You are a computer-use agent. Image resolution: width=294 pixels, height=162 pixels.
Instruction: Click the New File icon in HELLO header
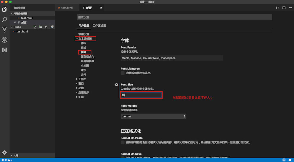click(35, 27)
